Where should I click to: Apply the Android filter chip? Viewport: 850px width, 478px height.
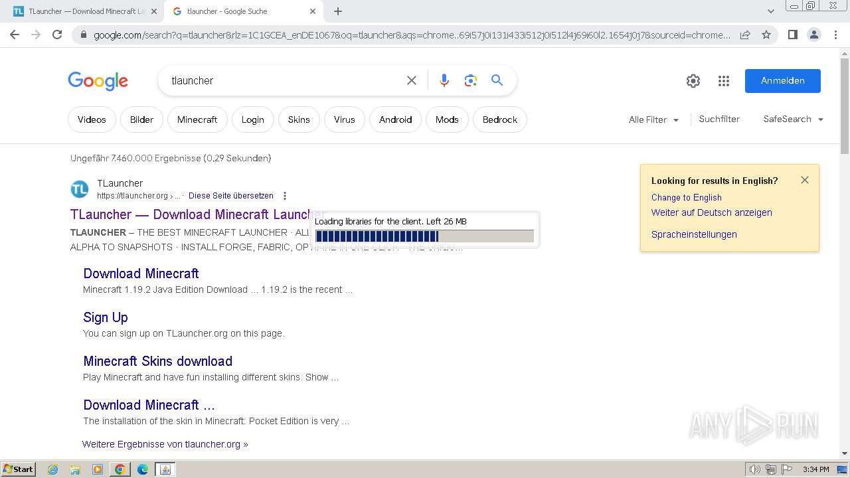click(x=395, y=119)
